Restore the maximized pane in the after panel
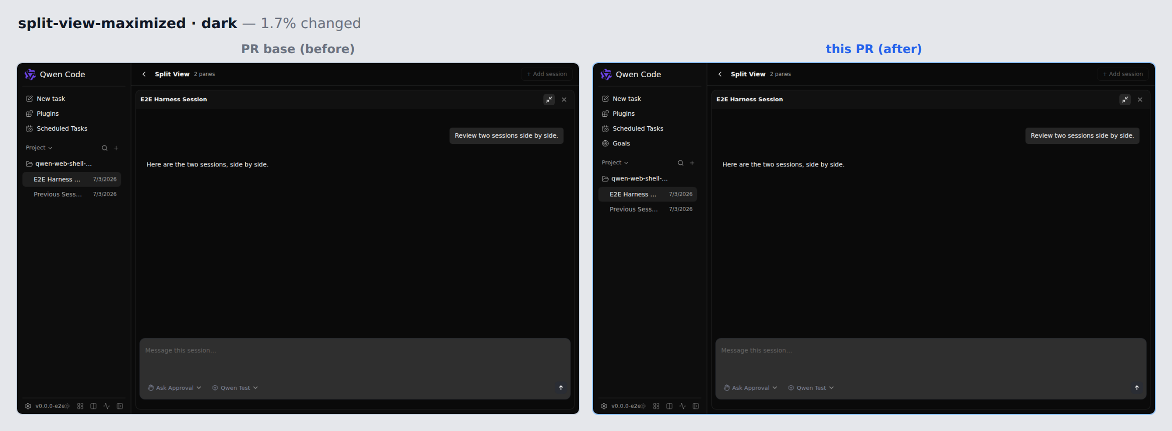 point(1125,100)
